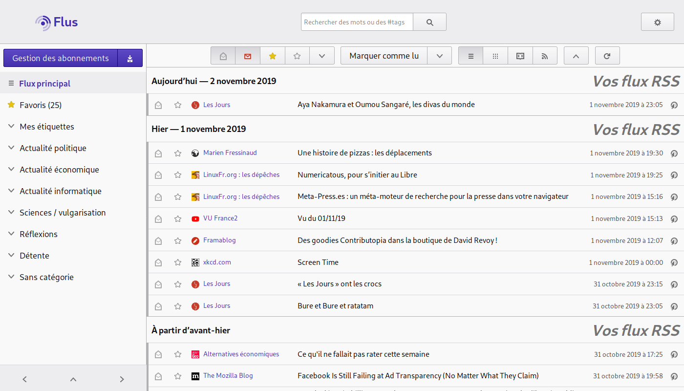Open Favoris (25) in the sidebar
Image resolution: width=684 pixels, height=391 pixels.
(x=41, y=105)
